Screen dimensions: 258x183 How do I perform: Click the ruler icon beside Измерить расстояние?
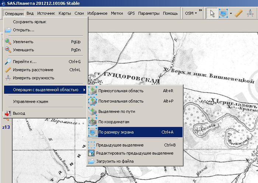click(x=8, y=70)
